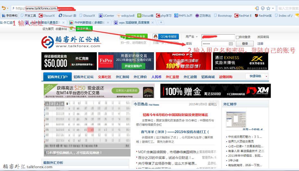Open the red Discuz!X bookmark
Viewport: 299px width, 171px height.
coord(47,16)
